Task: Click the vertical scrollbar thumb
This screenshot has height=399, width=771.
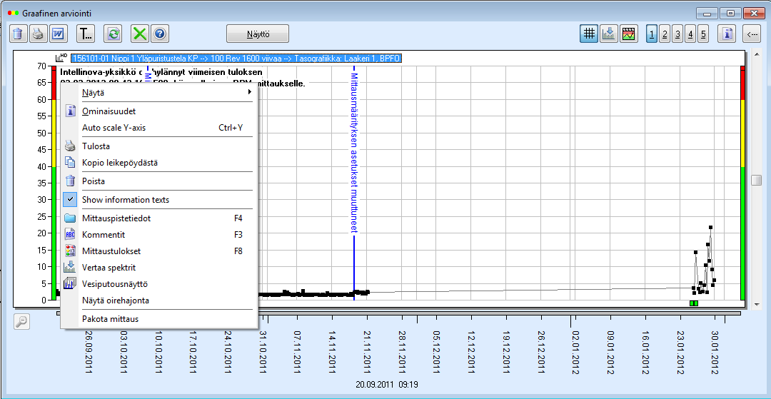Action: pyautogui.click(x=756, y=181)
